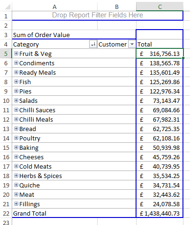Click the plus icon next to Chilli Sauces
The height and width of the screenshot is (225, 190).
click(16, 110)
